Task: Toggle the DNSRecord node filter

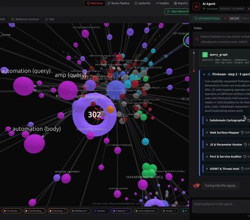Action: pyautogui.click(x=80, y=211)
